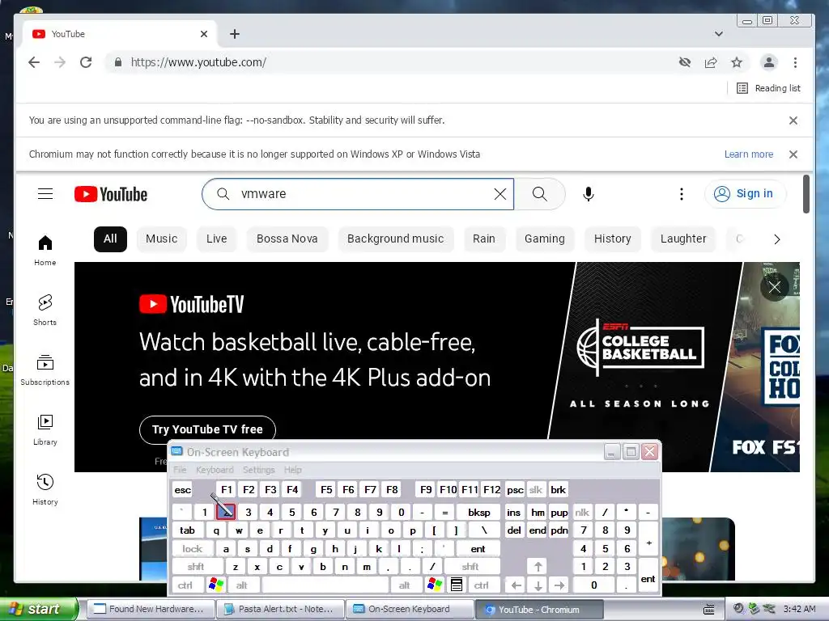Go back with the browser back arrow
829x621 pixels.
click(34, 62)
